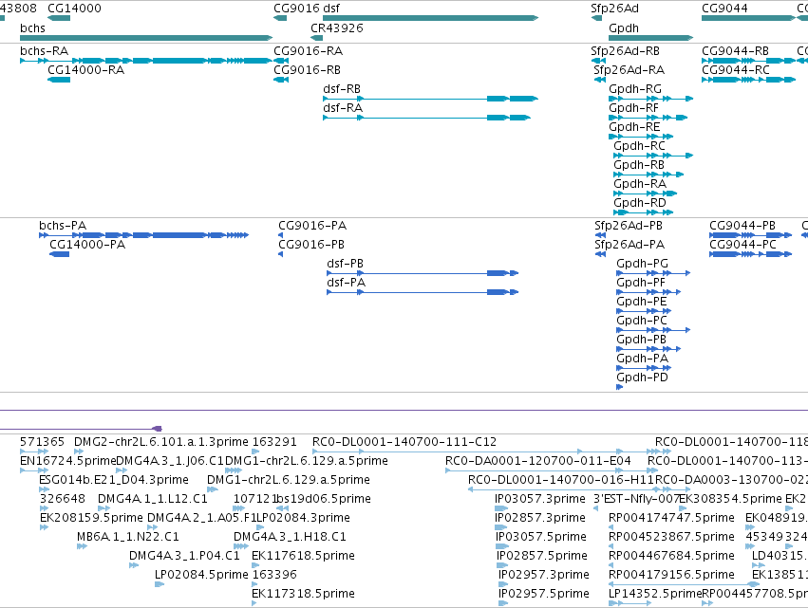The height and width of the screenshot is (608, 808).
Task: Select protein Gpdh-PA
Action: (x=644, y=368)
